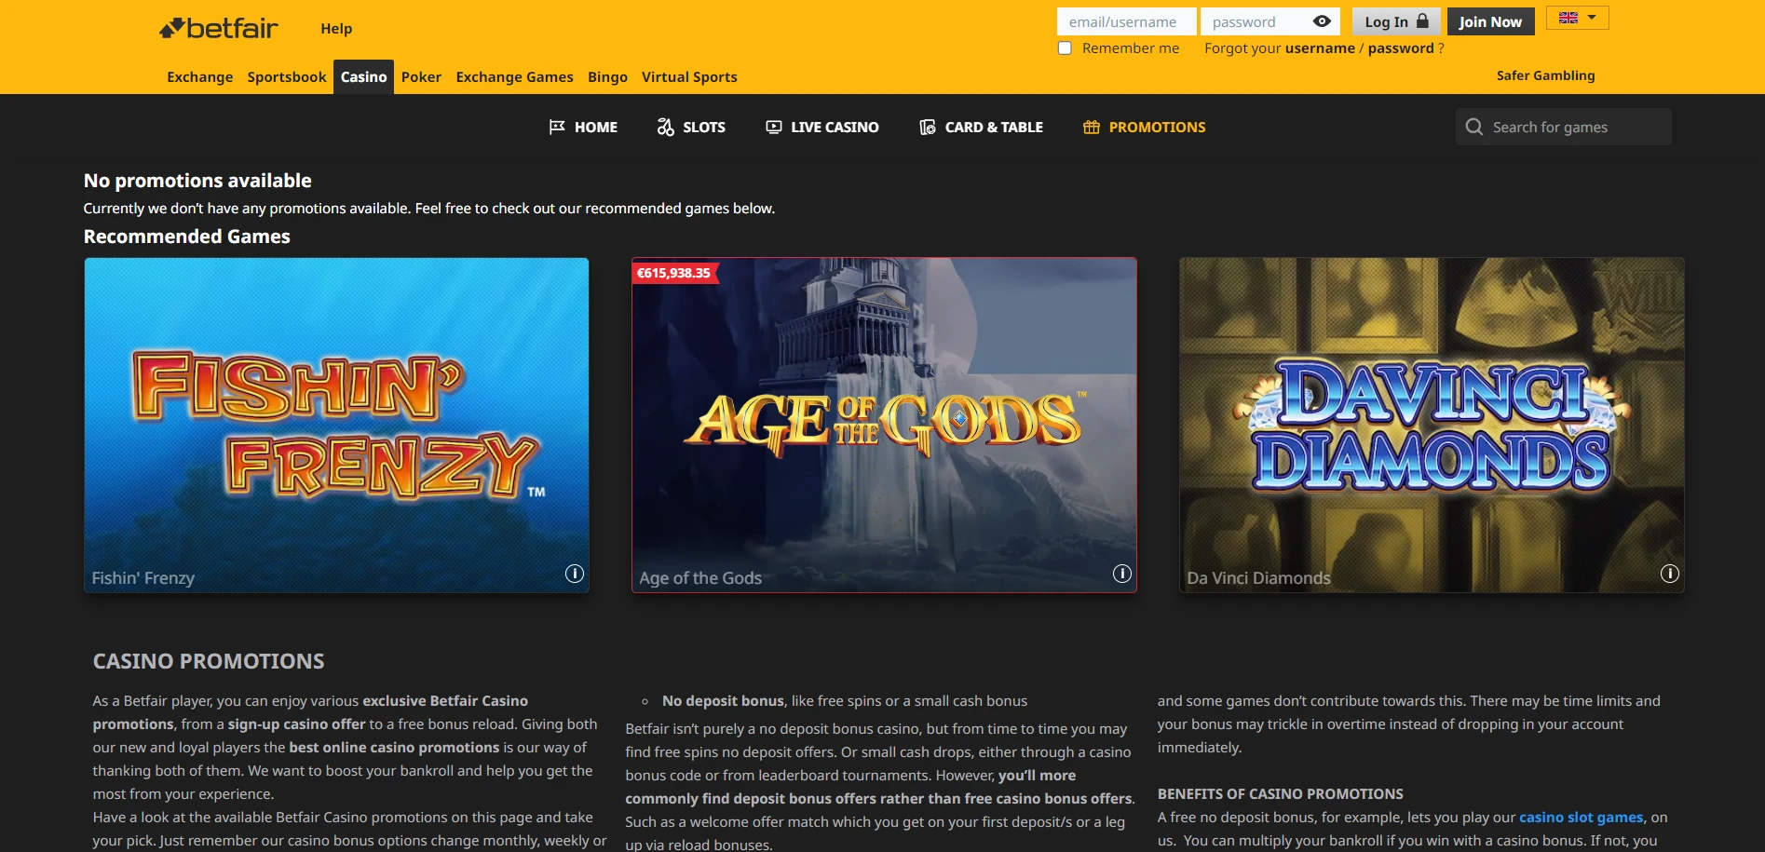
Task: Click the Search for games field
Action: coord(1564,127)
